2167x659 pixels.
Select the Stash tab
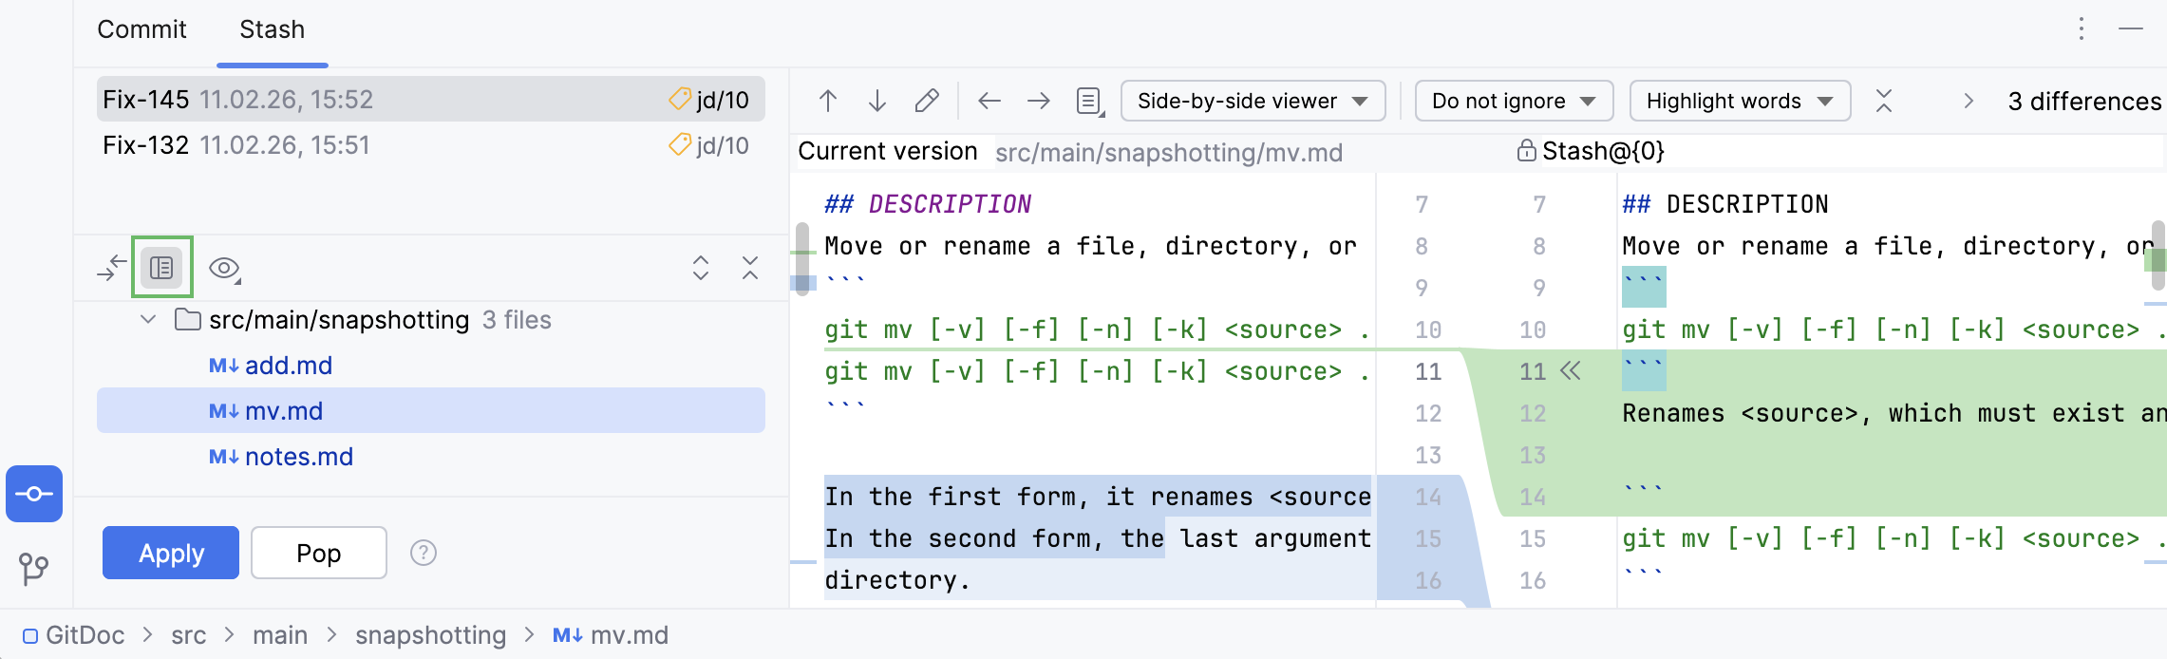click(x=272, y=29)
